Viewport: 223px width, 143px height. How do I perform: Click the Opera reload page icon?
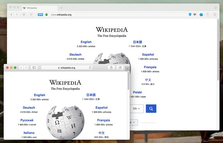pos(24,15)
